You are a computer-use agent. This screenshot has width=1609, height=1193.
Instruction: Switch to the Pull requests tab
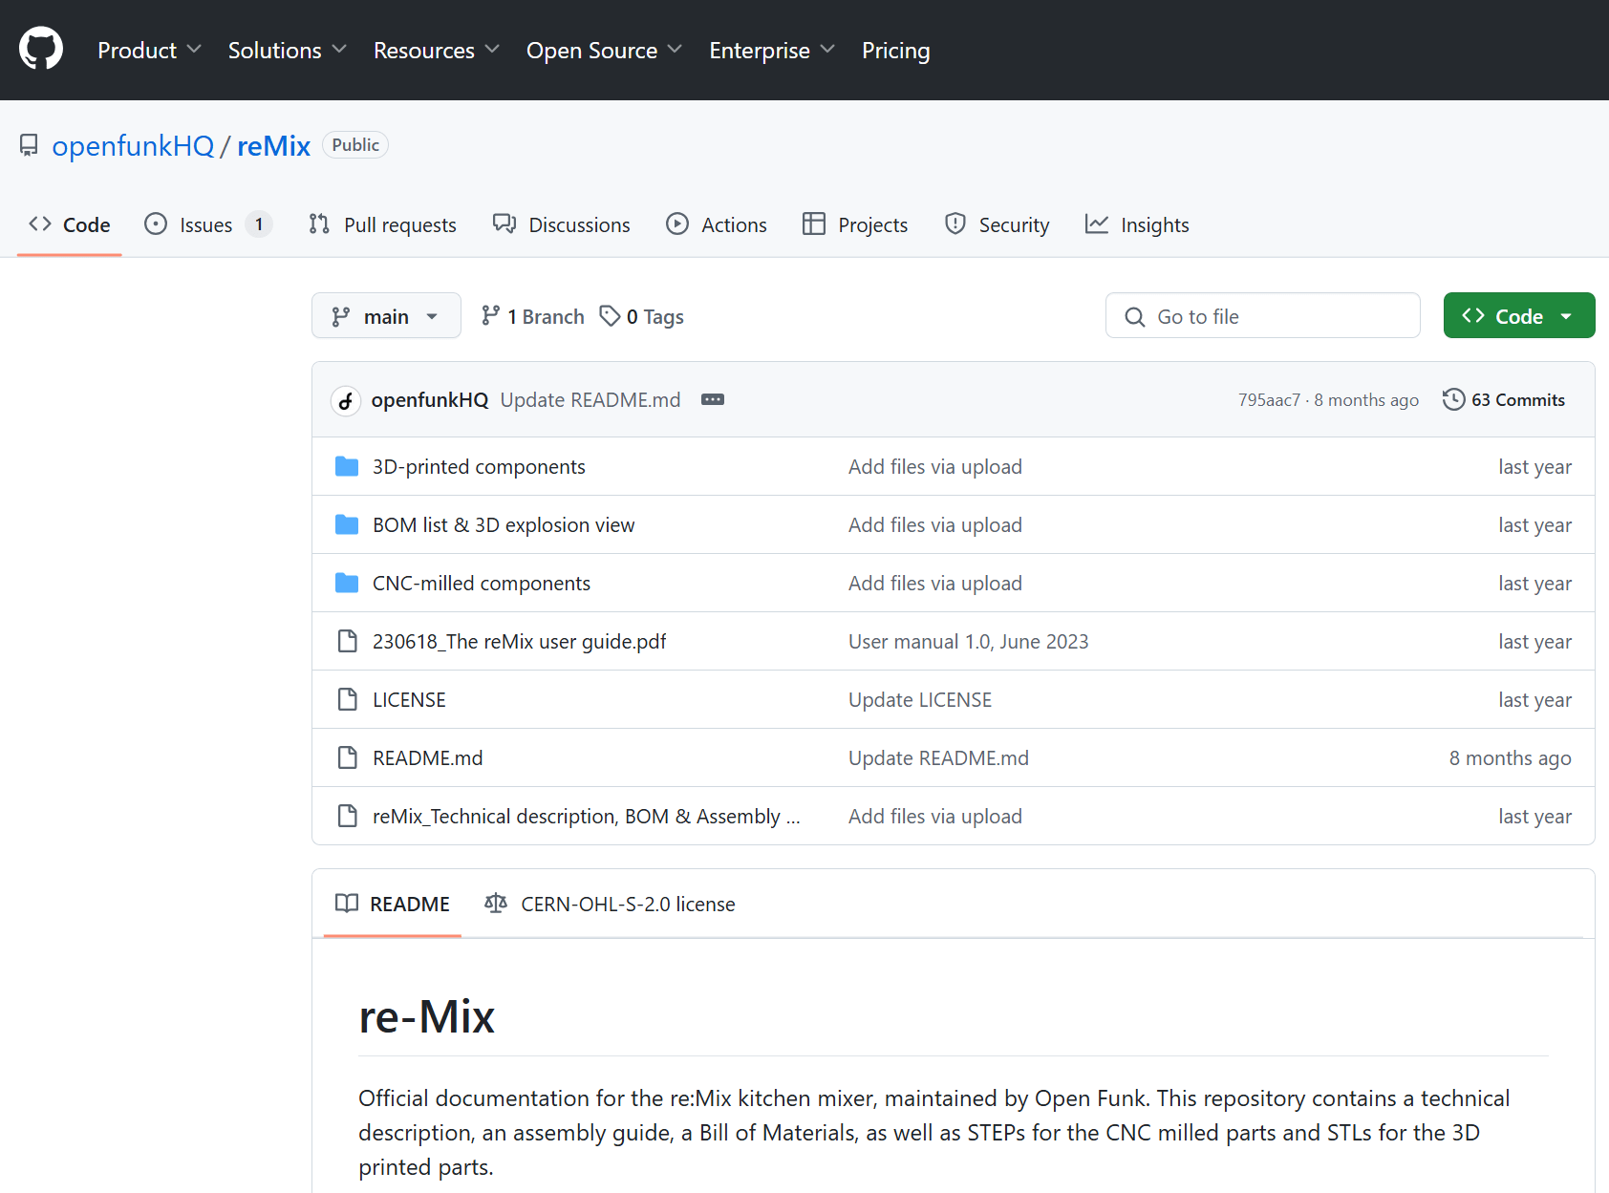382,224
